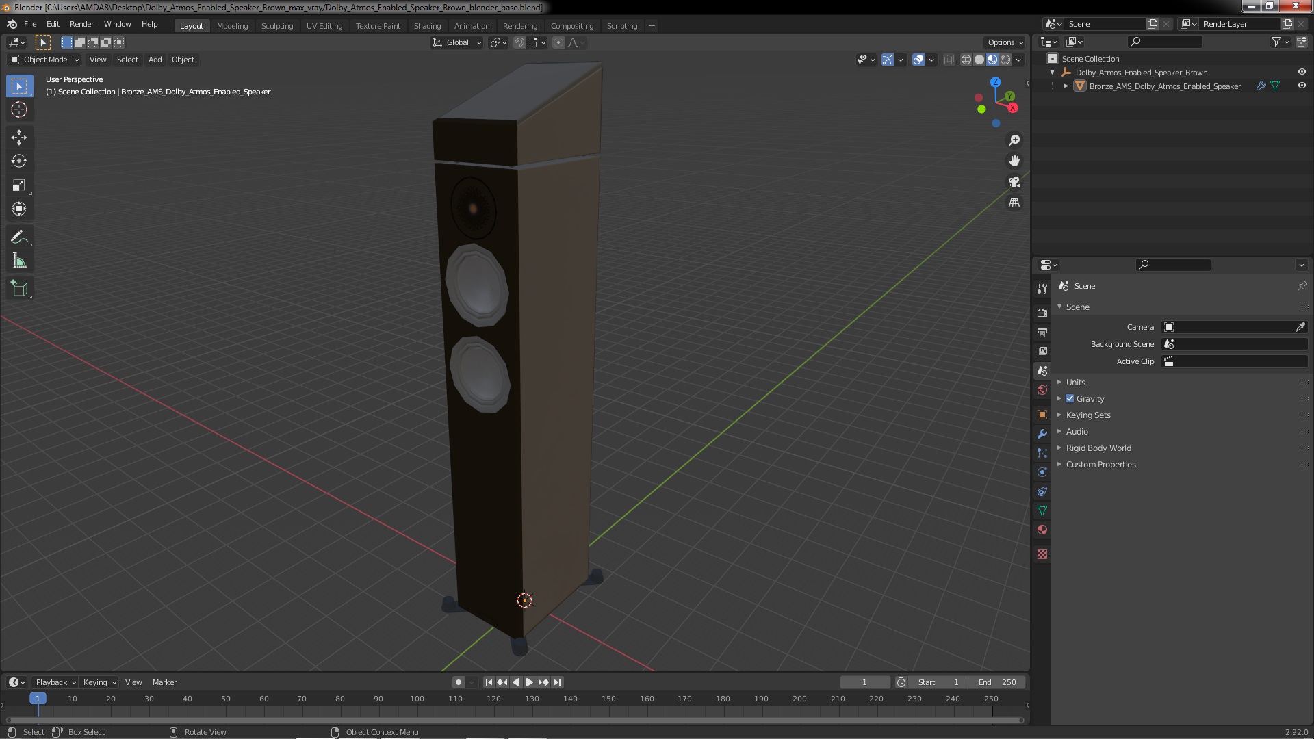Expand the Units panel
Screen dimensions: 1314x739
click(x=1075, y=383)
